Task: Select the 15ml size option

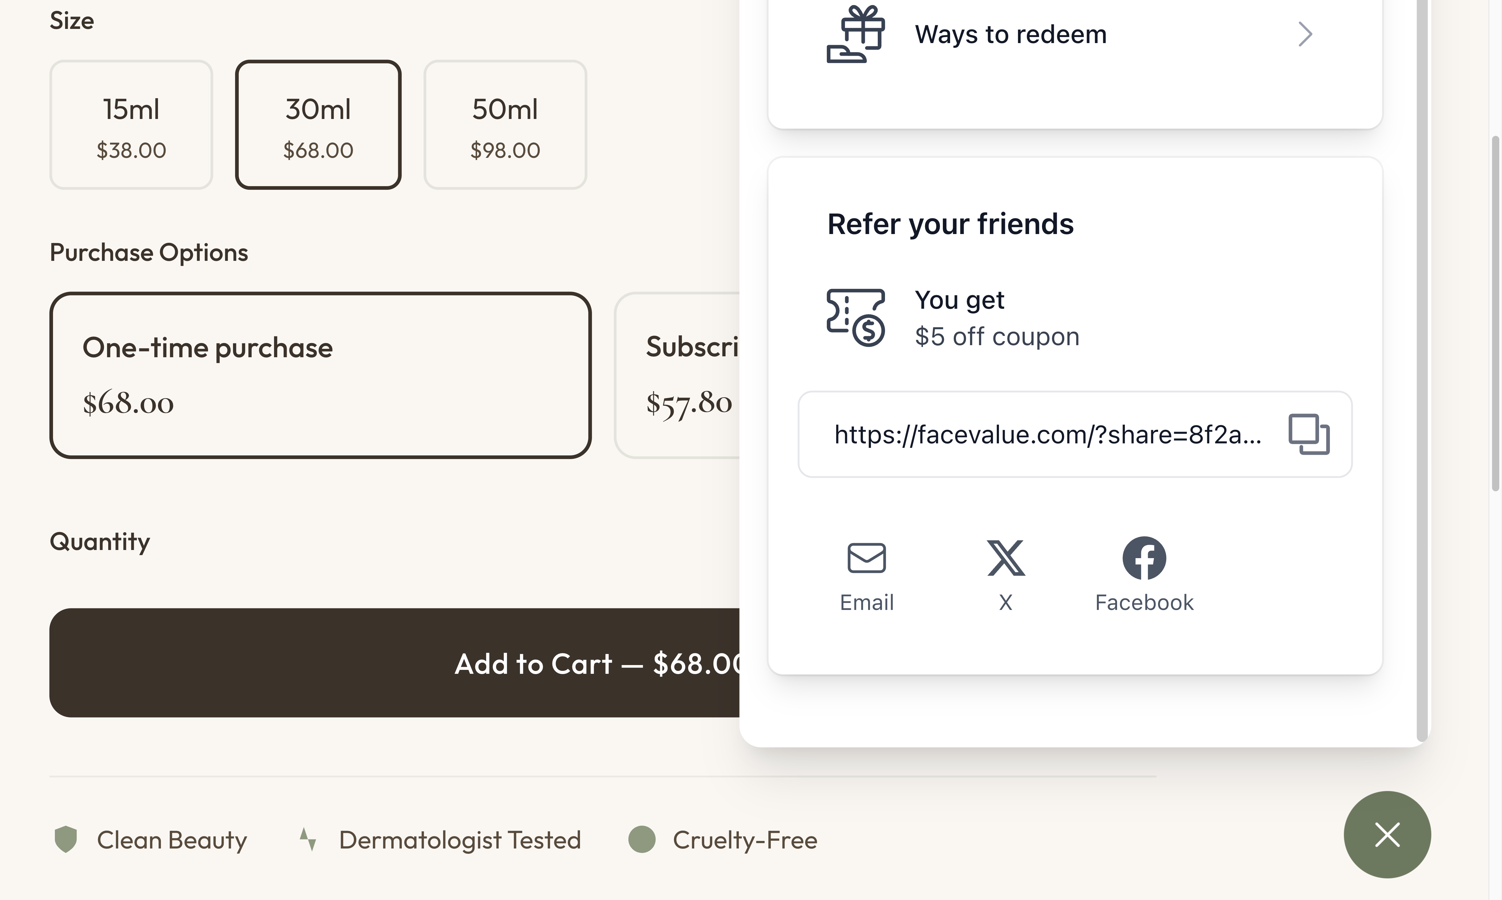Action: (131, 125)
